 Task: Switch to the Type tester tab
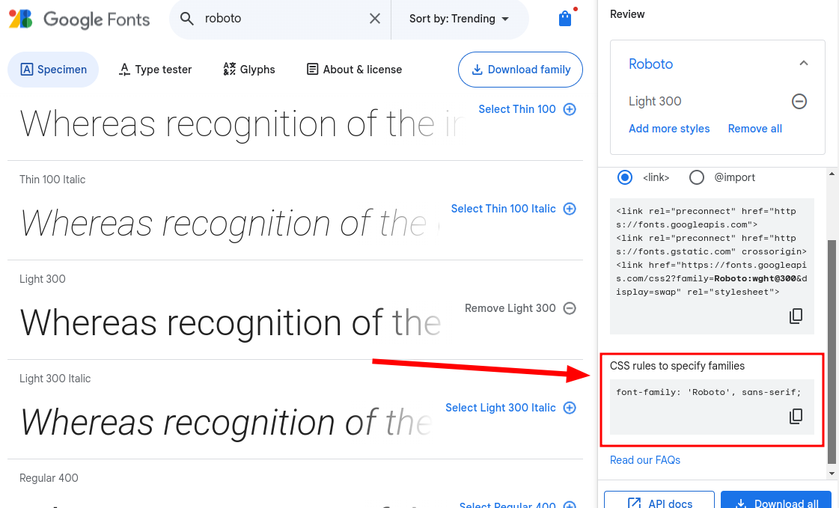tap(156, 70)
